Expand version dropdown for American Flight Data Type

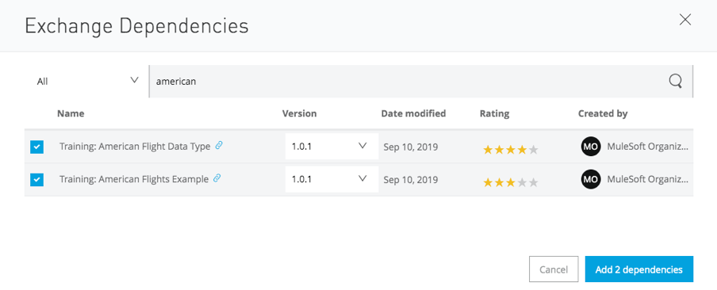click(x=332, y=146)
